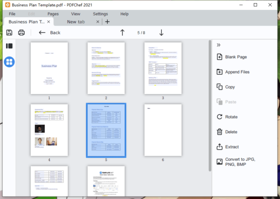This screenshot has width=280, height=199.
Task: Click the Back arrow icon
Action: [x=42, y=33]
